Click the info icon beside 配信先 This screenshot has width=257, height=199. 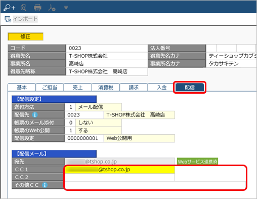click(x=35, y=115)
